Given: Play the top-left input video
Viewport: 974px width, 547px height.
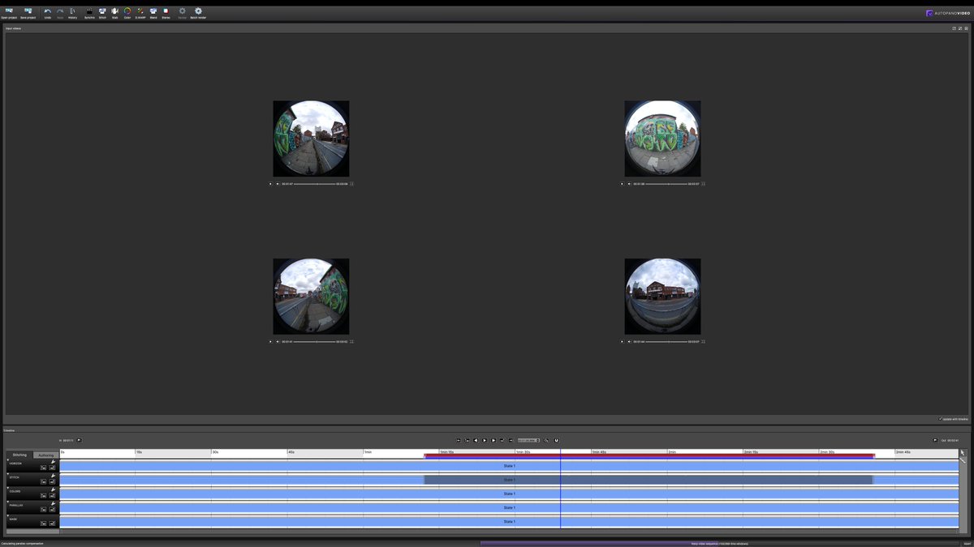Looking at the screenshot, I should pyautogui.click(x=271, y=184).
